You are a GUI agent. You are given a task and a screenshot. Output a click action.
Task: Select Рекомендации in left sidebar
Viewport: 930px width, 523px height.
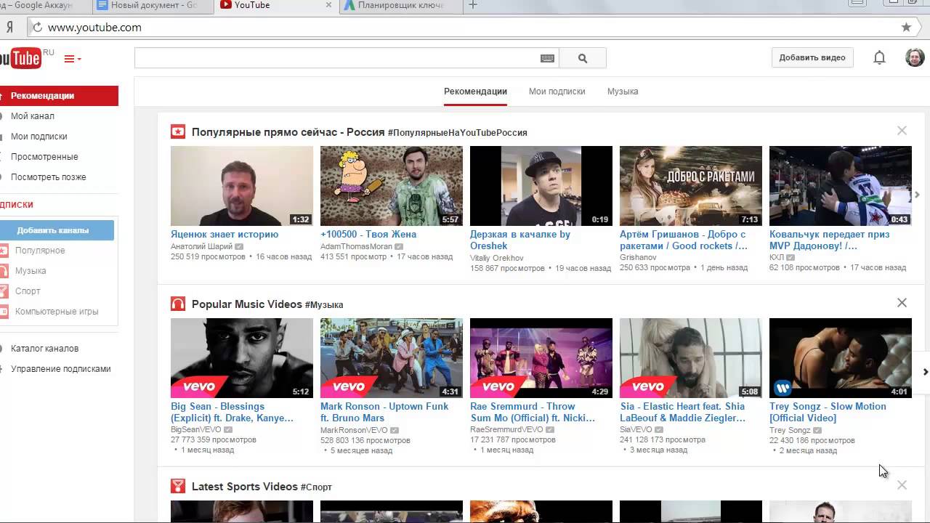[59, 96]
